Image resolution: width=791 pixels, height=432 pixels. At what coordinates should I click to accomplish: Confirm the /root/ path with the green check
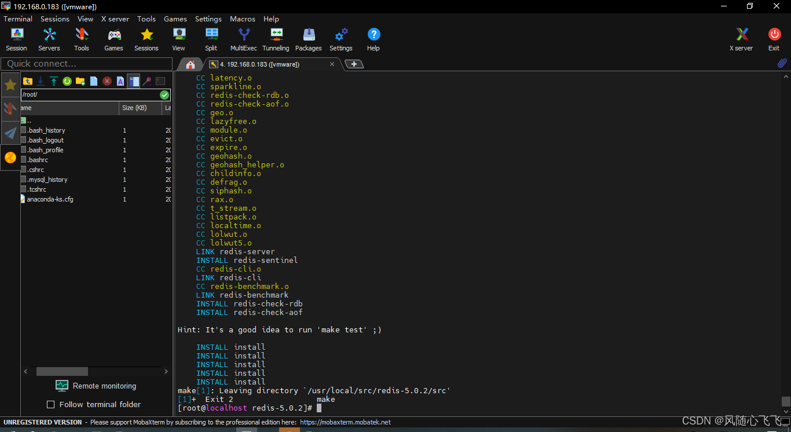point(164,94)
